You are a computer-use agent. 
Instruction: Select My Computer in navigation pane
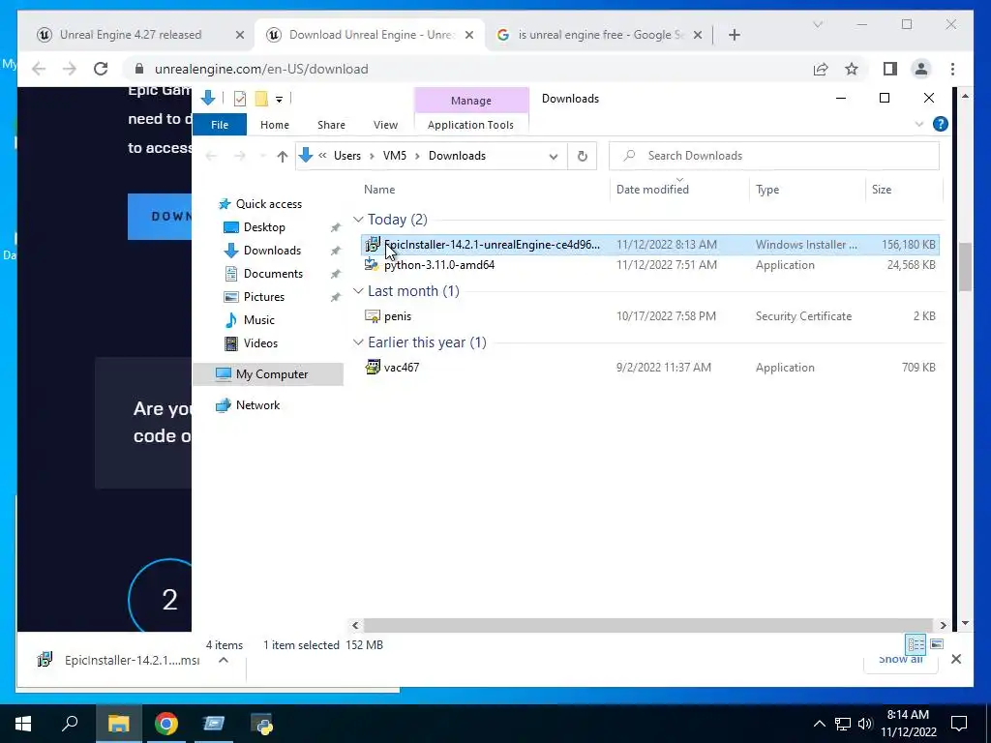pyautogui.click(x=268, y=374)
